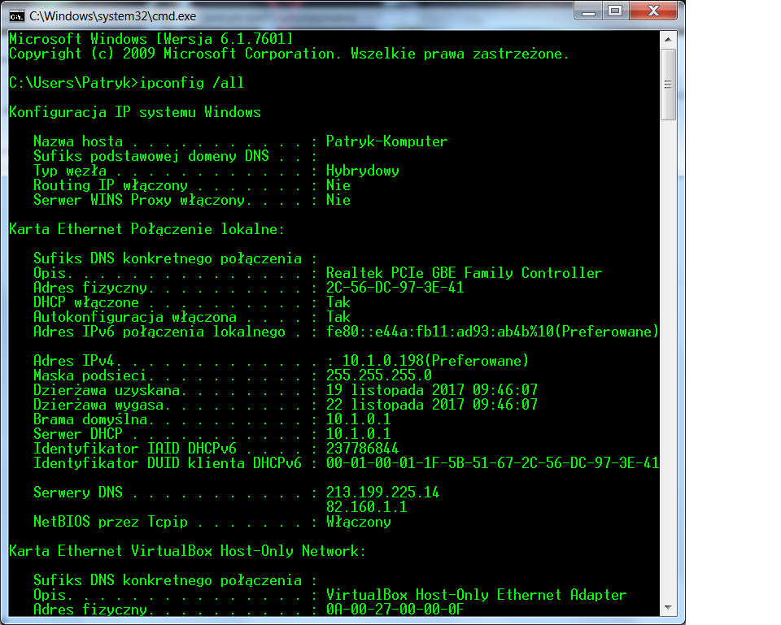Click lease expiry date 22 listopada 2017
The image size is (781, 625).
click(395, 405)
